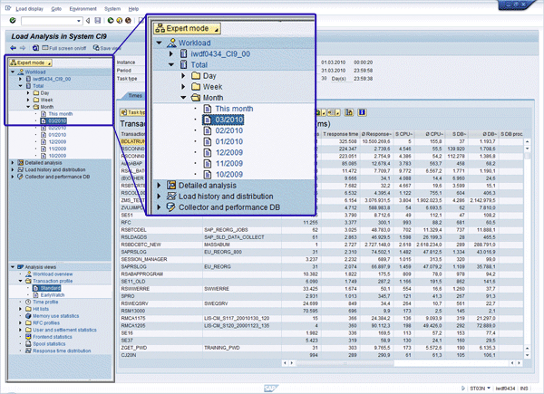Click the grey forward arrow under title

[x=23, y=48]
